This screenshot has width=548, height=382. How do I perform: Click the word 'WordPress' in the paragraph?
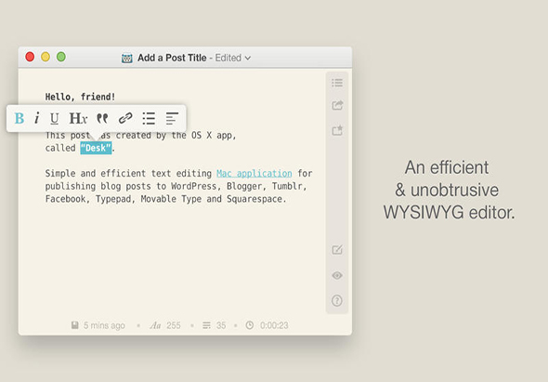tap(193, 186)
